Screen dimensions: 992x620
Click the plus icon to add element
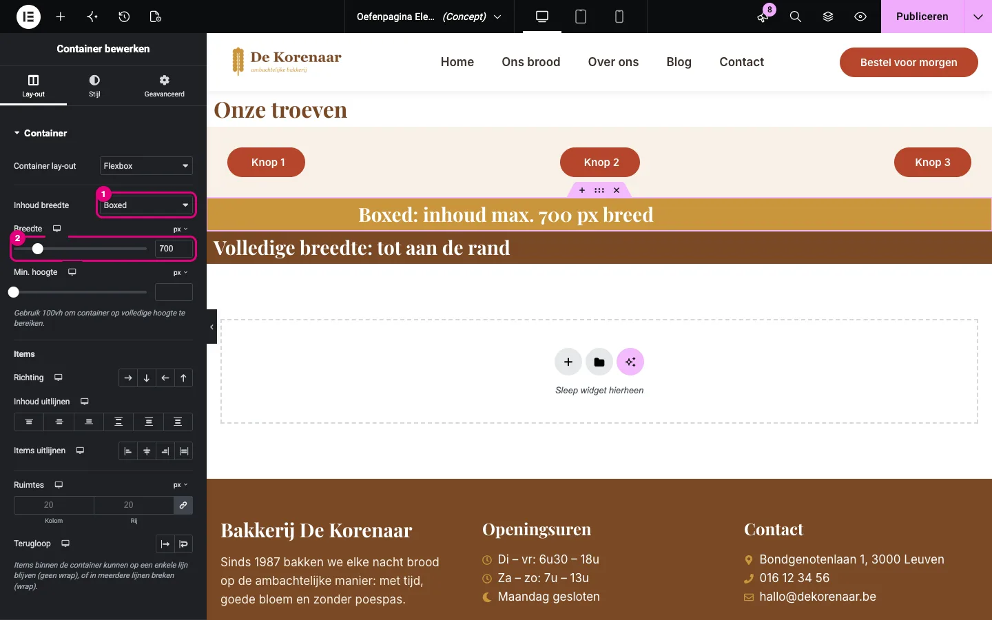point(61,17)
